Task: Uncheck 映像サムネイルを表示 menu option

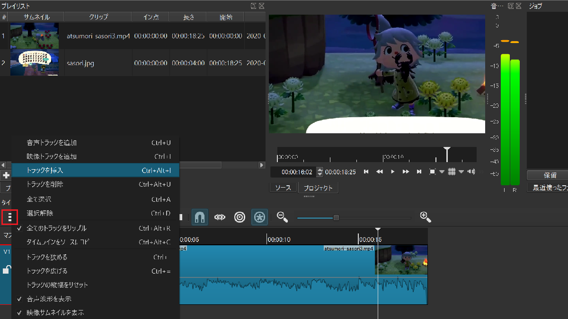Action: click(x=55, y=312)
